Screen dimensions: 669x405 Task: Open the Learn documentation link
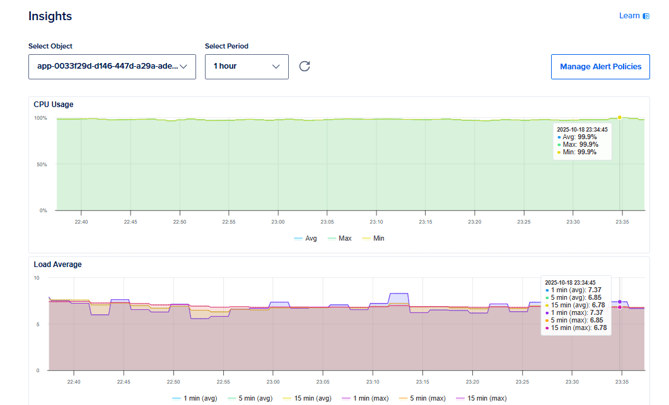[x=634, y=16]
